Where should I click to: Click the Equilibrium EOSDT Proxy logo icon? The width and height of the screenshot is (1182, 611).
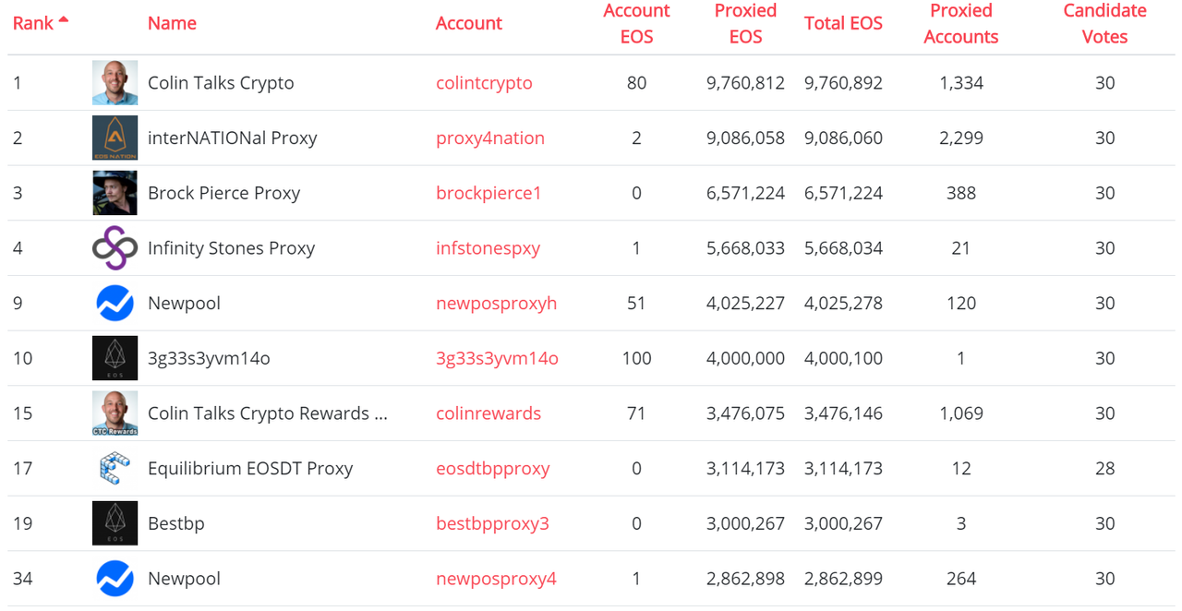115,469
